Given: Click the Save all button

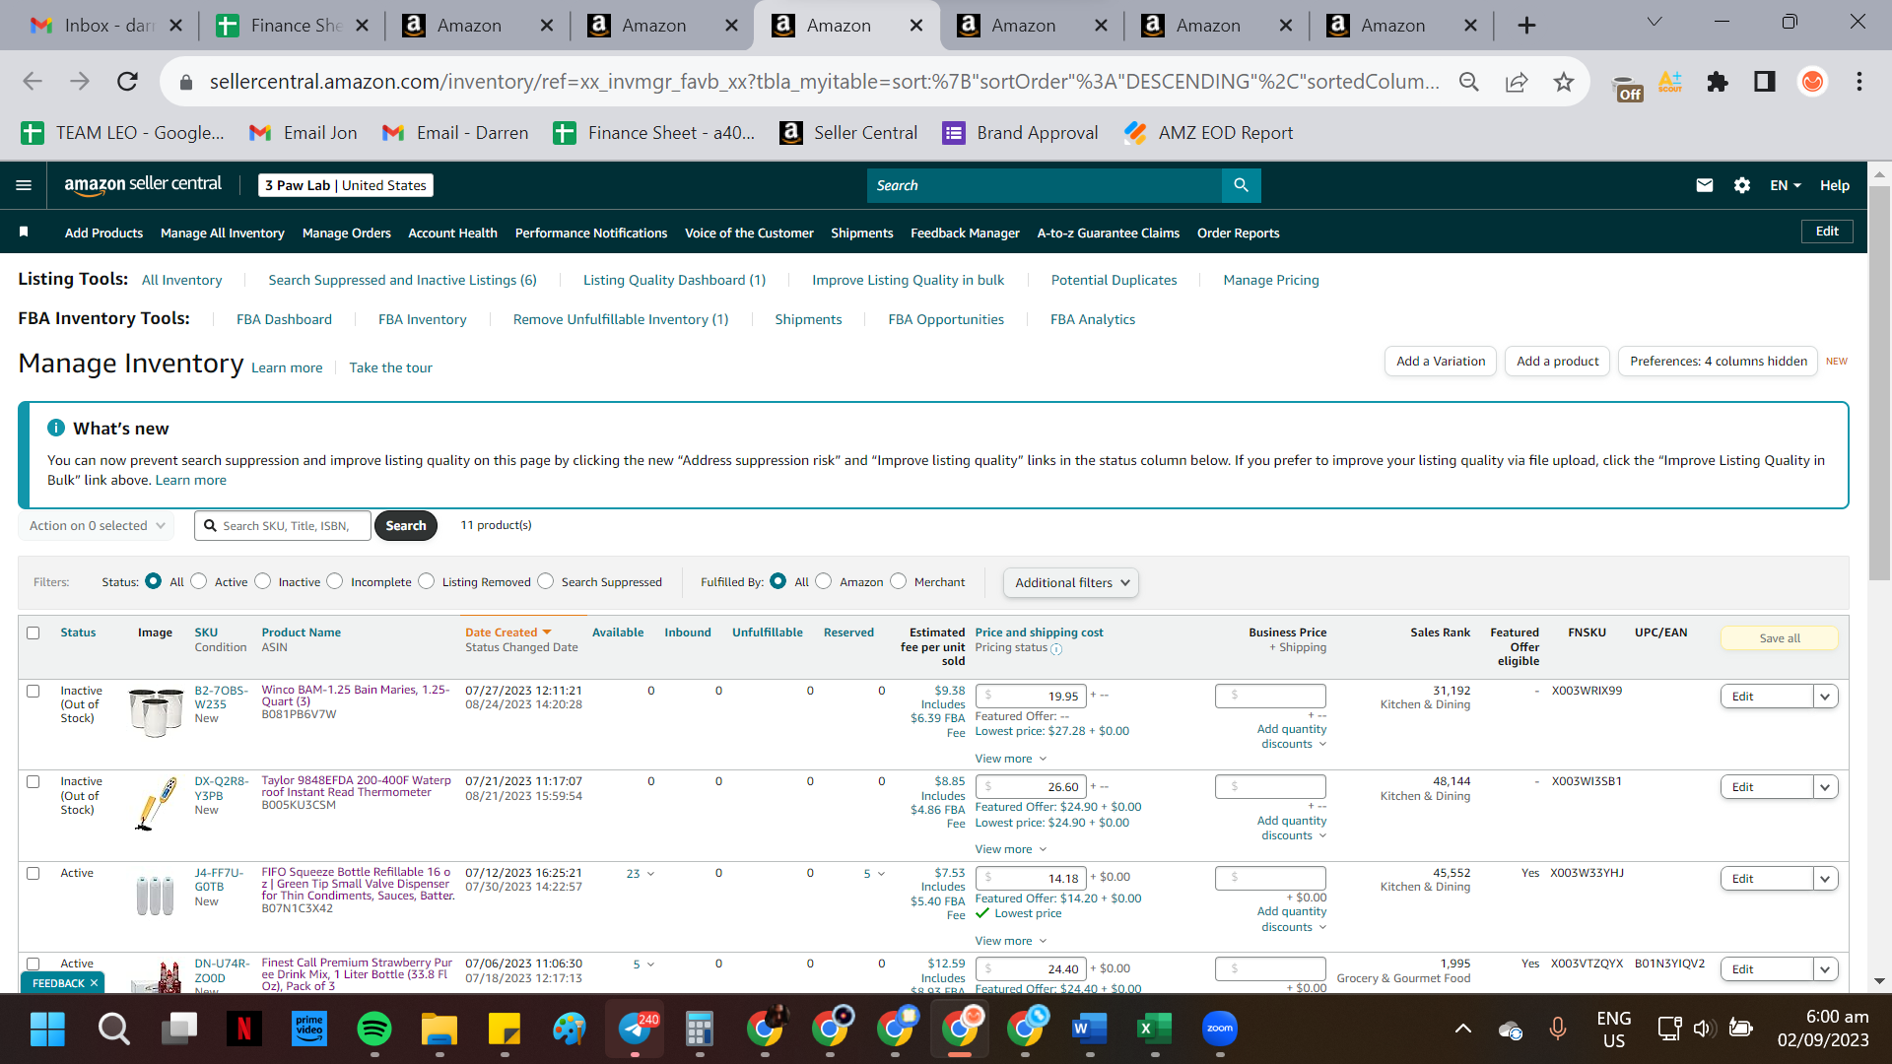Looking at the screenshot, I should 1780,638.
